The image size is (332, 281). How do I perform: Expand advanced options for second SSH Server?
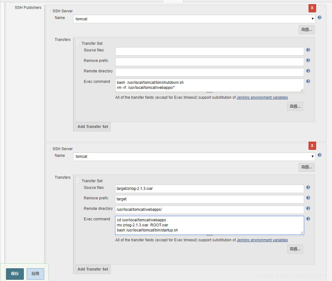tap(307, 167)
